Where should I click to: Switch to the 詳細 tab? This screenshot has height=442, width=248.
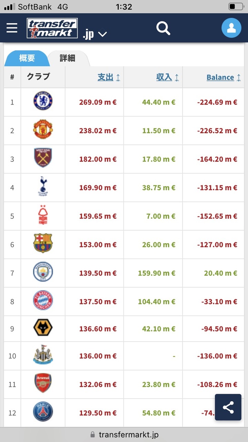tap(68, 58)
